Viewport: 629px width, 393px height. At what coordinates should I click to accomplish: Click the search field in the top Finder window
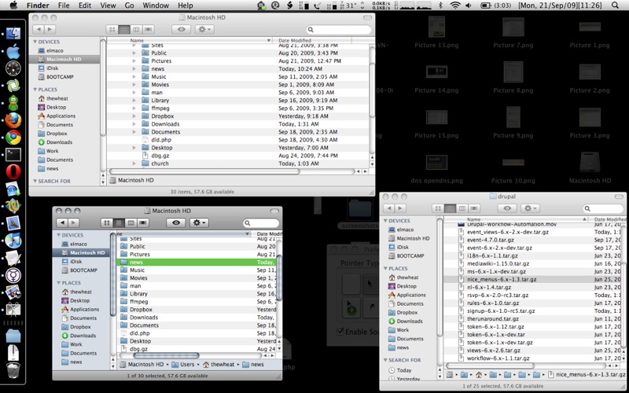pyautogui.click(x=338, y=30)
